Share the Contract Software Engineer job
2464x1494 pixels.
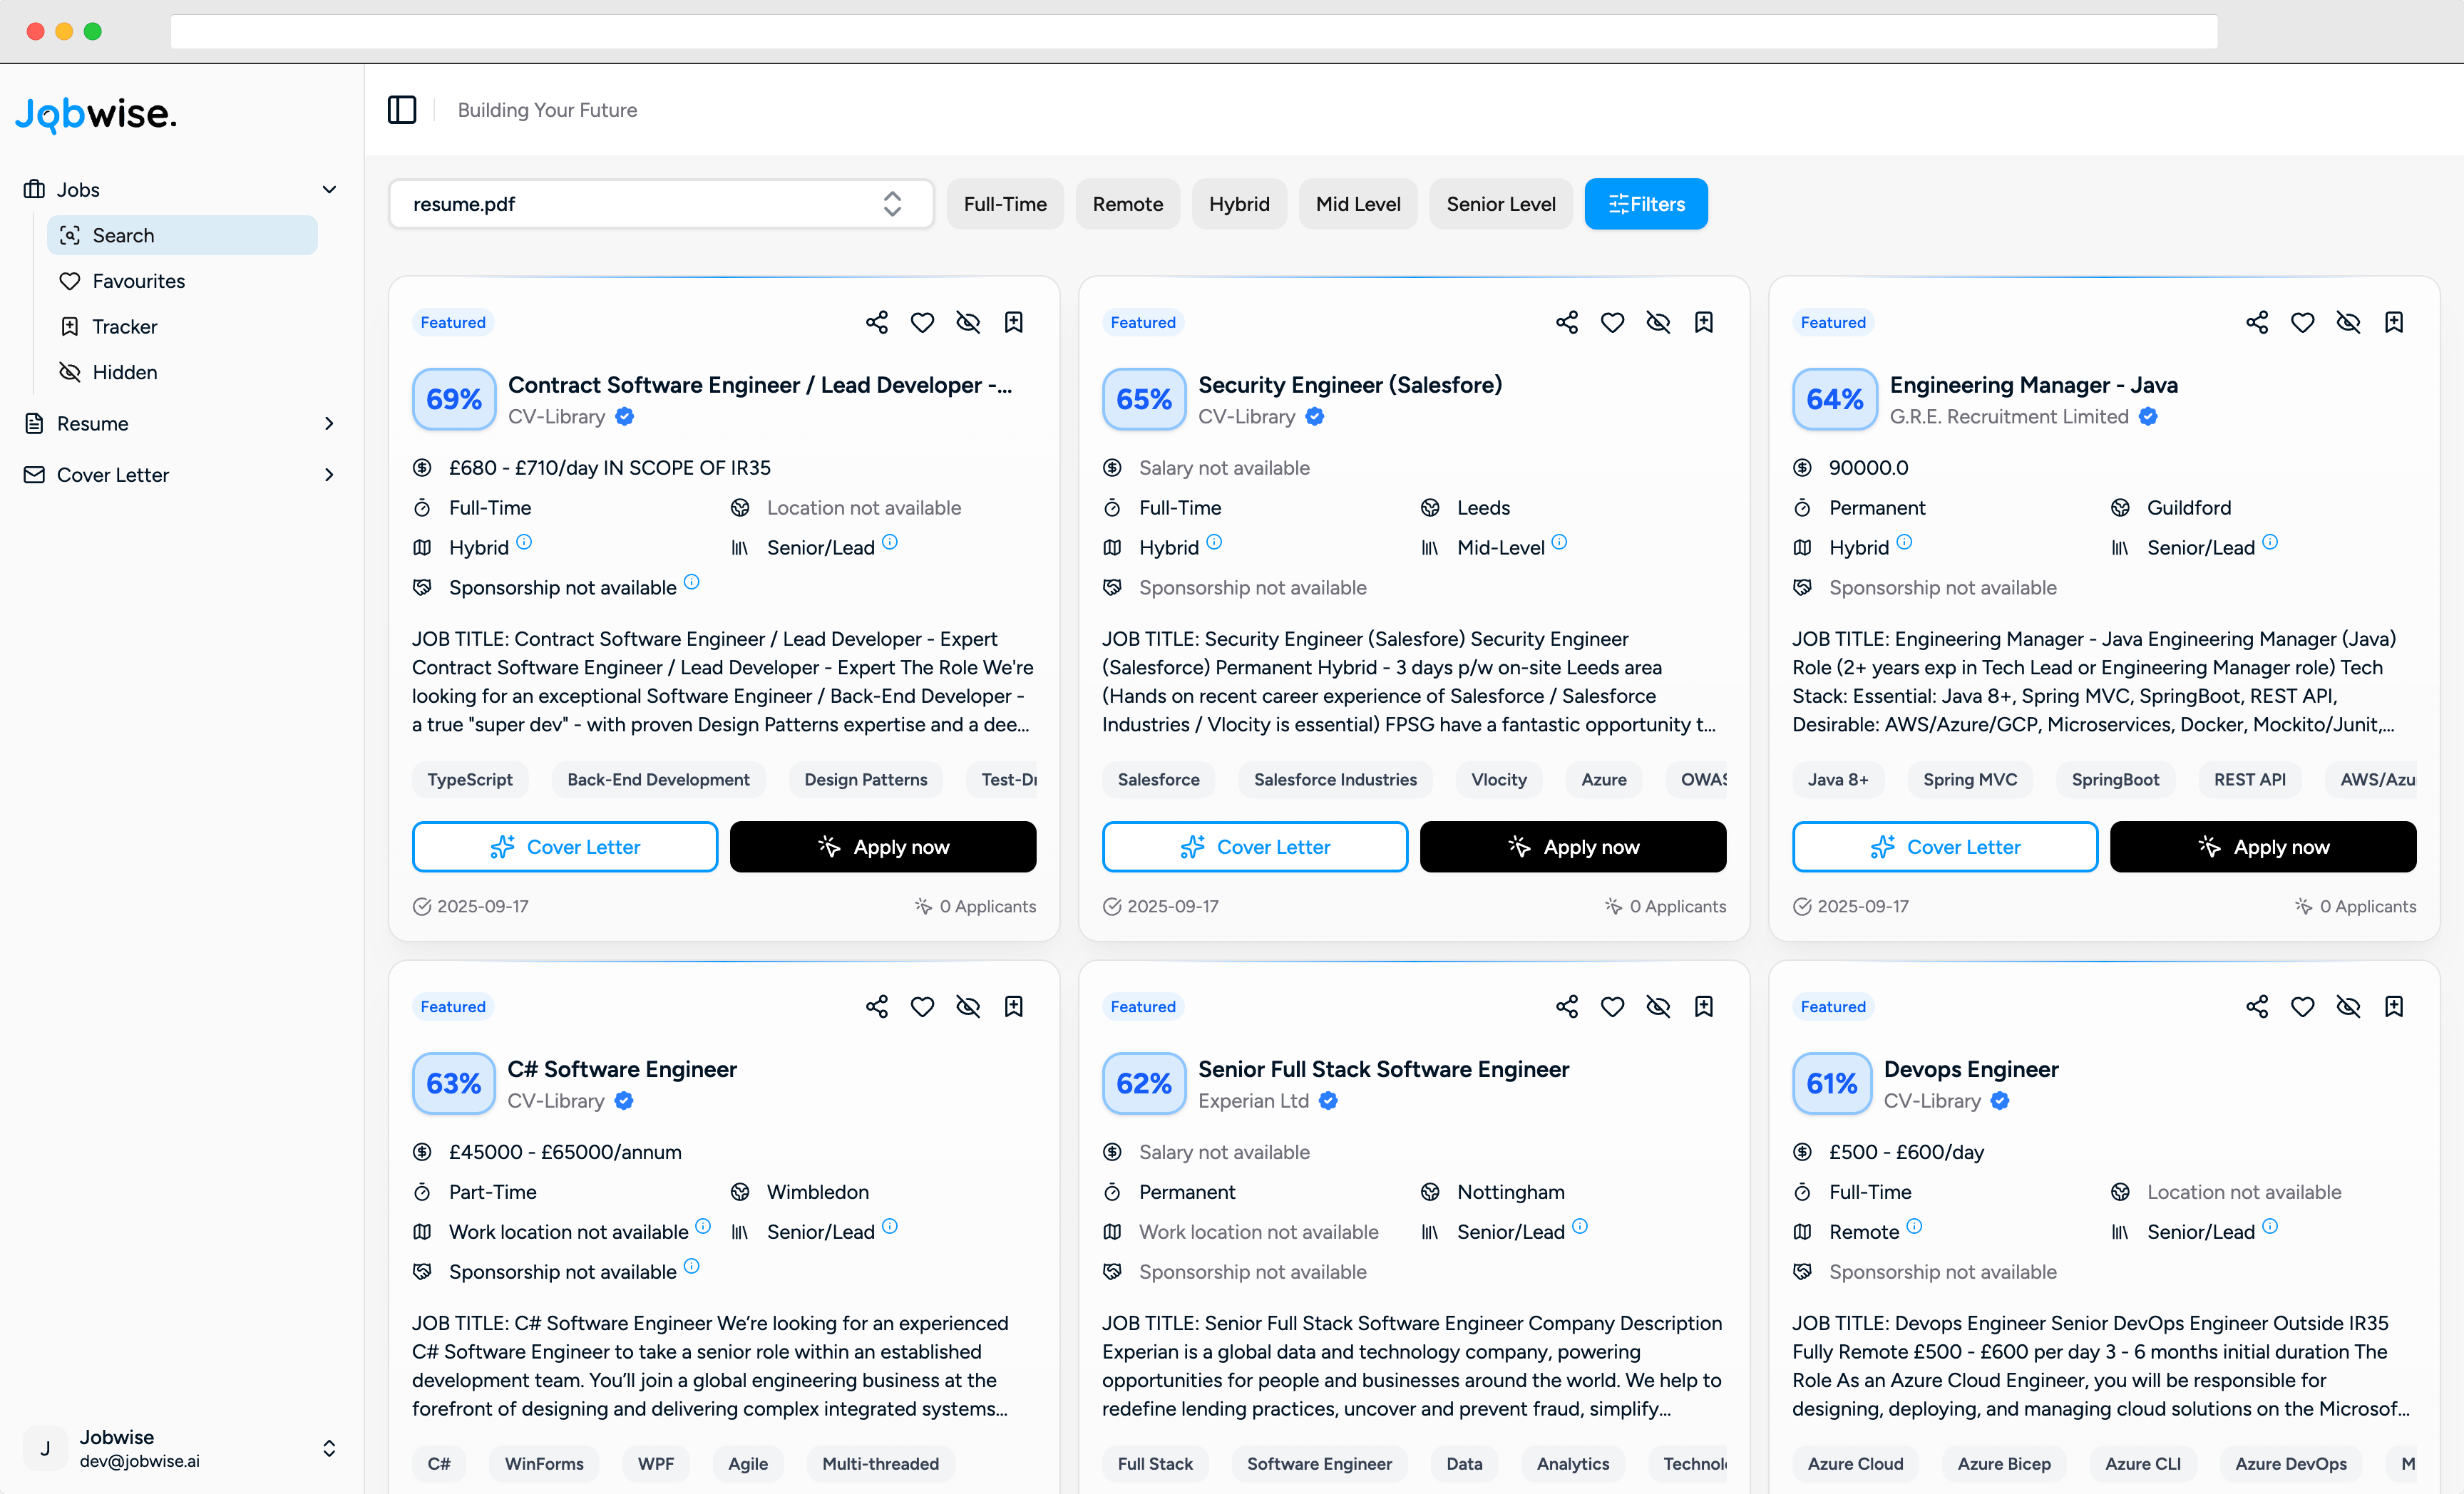[877, 322]
